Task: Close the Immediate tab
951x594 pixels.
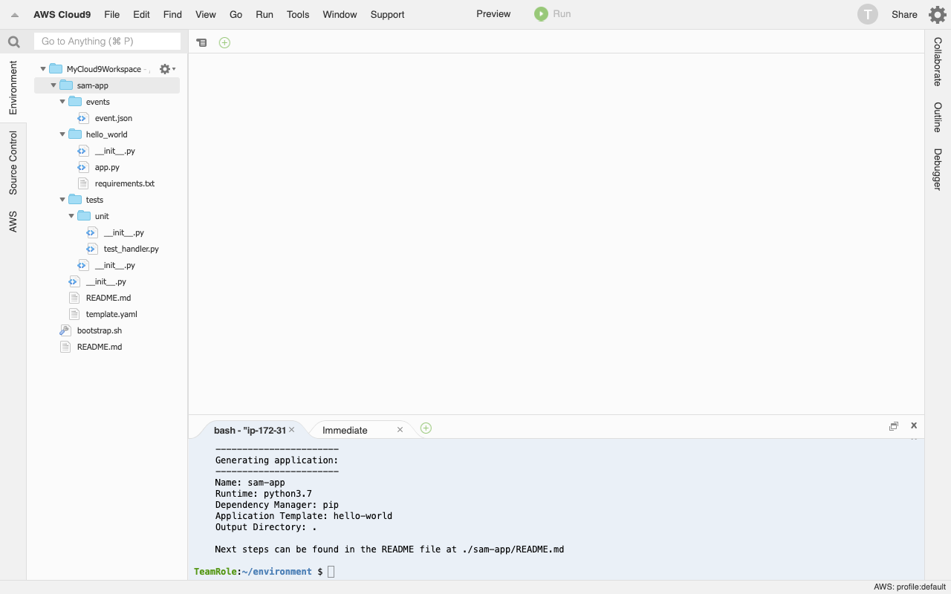Action: pos(400,430)
